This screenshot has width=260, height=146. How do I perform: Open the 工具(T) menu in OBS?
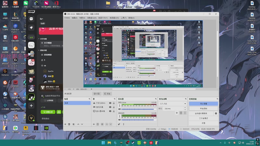(123, 18)
